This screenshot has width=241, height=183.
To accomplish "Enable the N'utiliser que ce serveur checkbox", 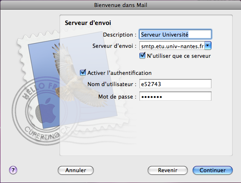I will click(142, 56).
